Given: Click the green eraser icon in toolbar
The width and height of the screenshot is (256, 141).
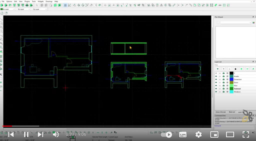Looking at the screenshot, I should coord(216,5).
